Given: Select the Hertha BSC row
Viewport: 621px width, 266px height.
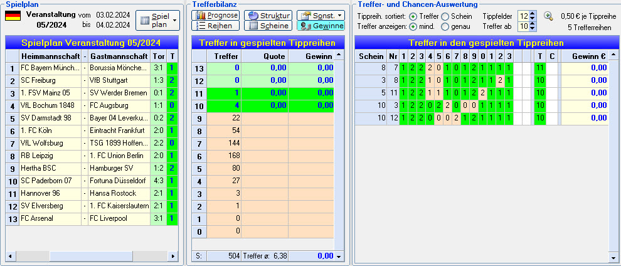Looking at the screenshot, I should 92,168.
